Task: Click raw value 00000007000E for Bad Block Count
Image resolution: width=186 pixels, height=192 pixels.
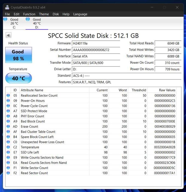Action: [x=165, y=121]
